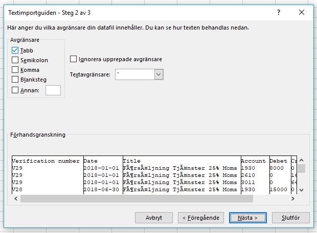Open the Textavgränsare dropdown
The width and height of the screenshot is (317, 233).
(x=158, y=75)
